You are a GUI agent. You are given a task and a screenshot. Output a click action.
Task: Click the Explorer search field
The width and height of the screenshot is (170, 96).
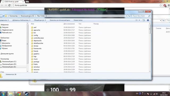click(141, 16)
